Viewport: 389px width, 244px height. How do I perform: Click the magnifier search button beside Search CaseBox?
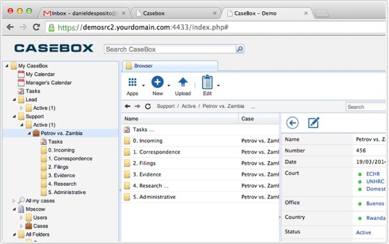point(240,49)
